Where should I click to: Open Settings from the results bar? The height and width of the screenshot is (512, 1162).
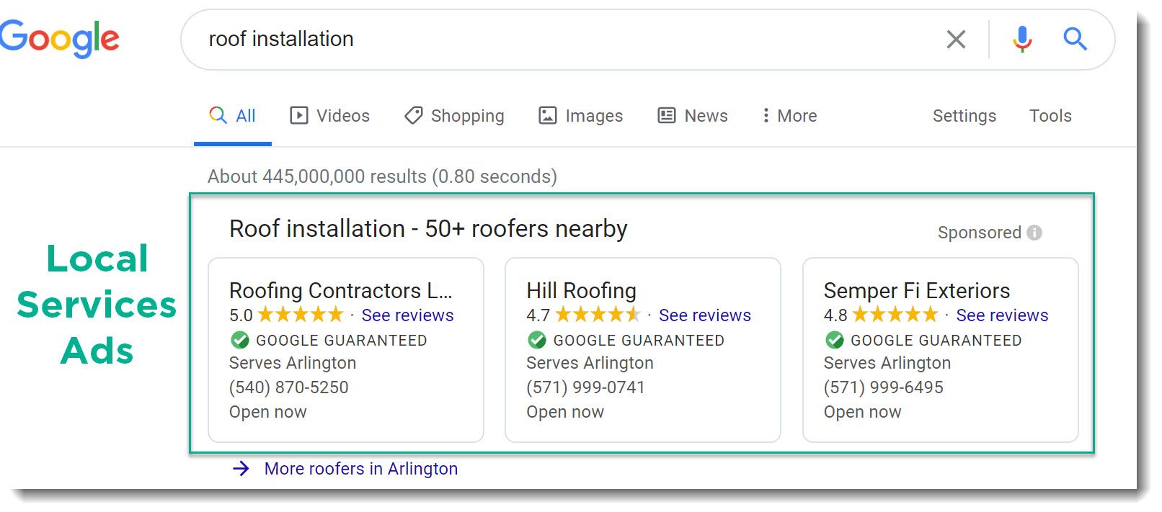coord(964,115)
